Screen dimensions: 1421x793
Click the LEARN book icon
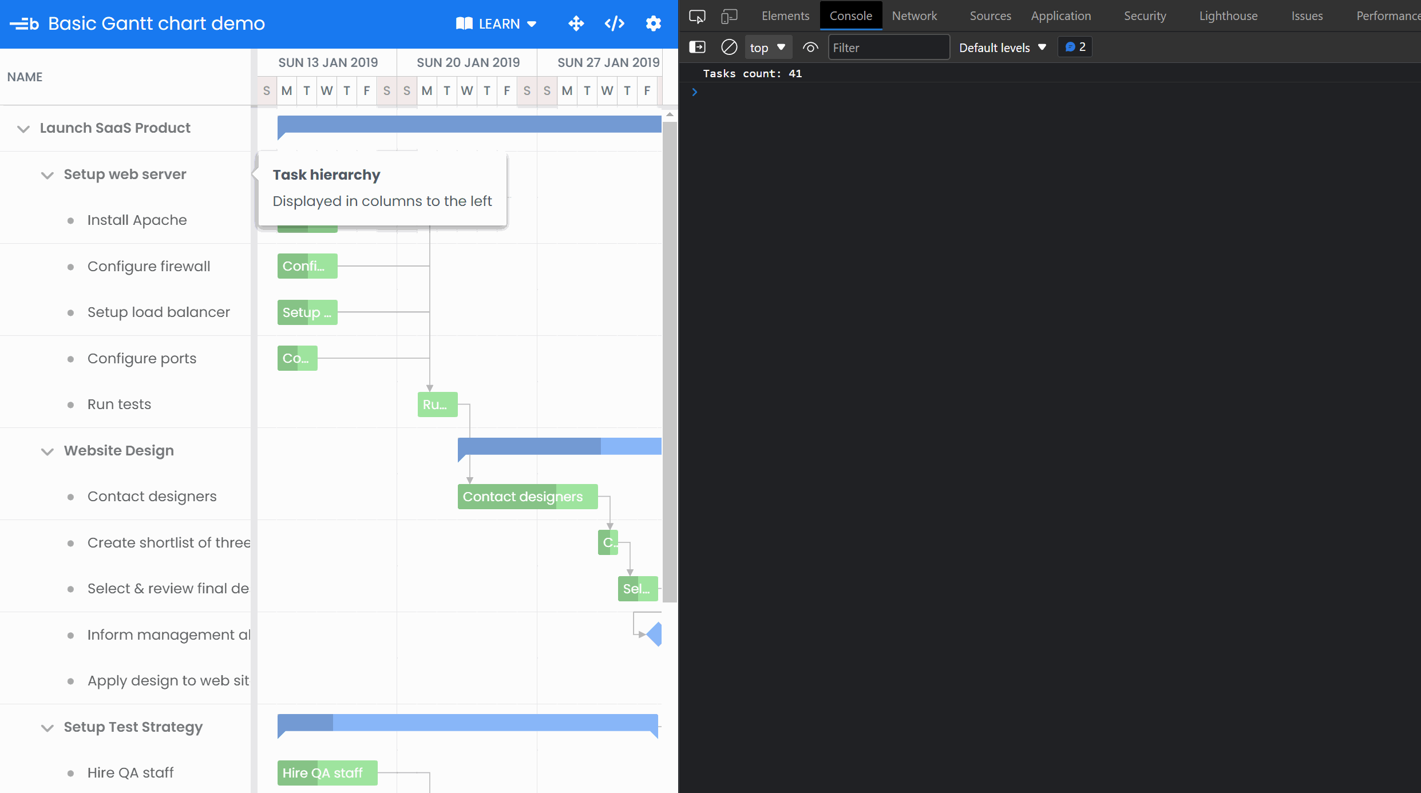pos(464,23)
